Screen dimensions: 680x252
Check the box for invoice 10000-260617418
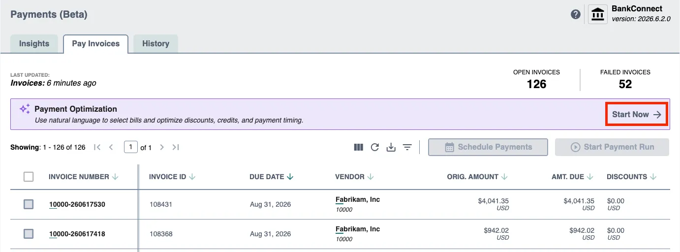[29, 234]
